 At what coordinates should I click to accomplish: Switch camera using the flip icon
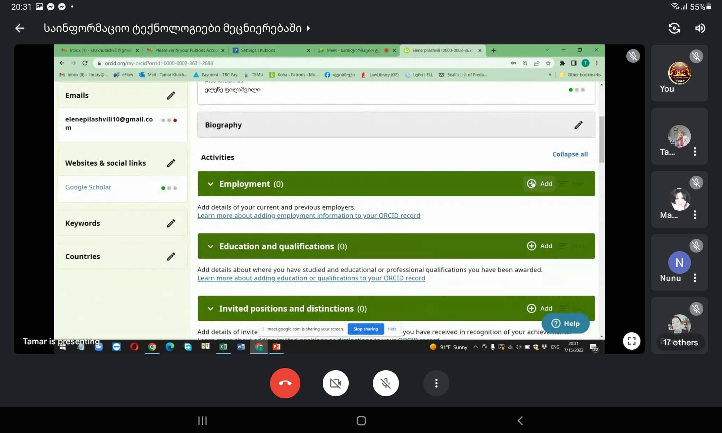pyautogui.click(x=674, y=28)
